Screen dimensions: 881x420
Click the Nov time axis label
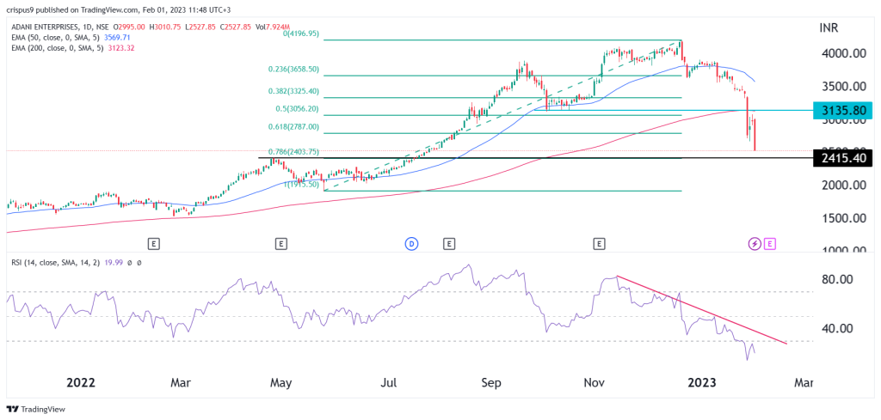[594, 383]
